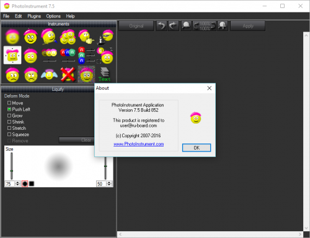Click the canvas horizontal scrollbar

(210, 234)
